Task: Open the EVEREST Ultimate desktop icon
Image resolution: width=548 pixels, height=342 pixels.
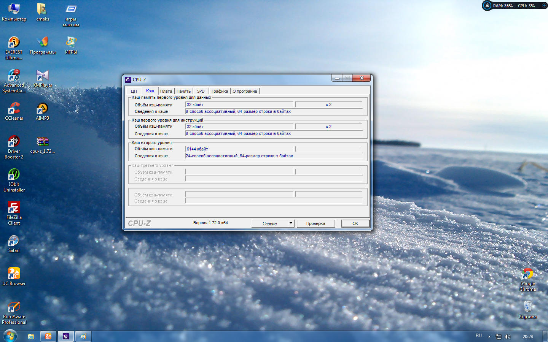Action: (x=14, y=43)
